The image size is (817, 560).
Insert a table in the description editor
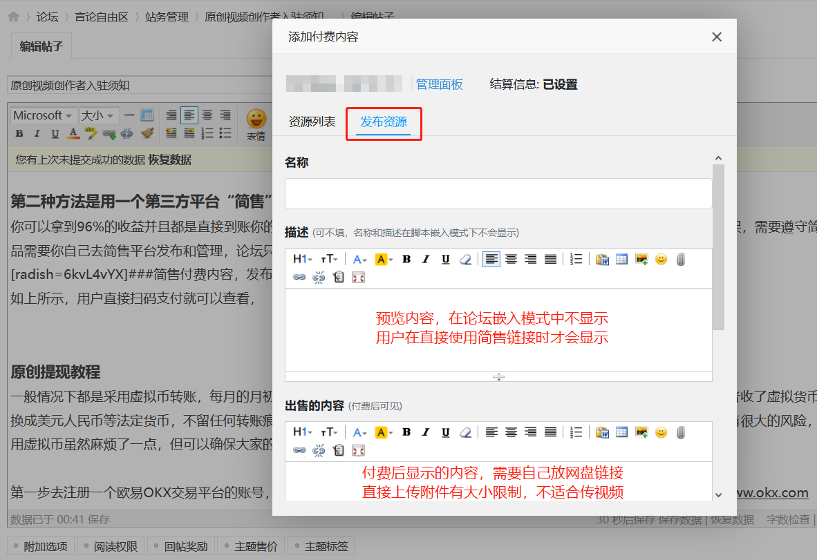click(x=621, y=259)
